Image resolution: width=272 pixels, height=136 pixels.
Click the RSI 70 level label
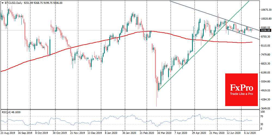point(263,116)
